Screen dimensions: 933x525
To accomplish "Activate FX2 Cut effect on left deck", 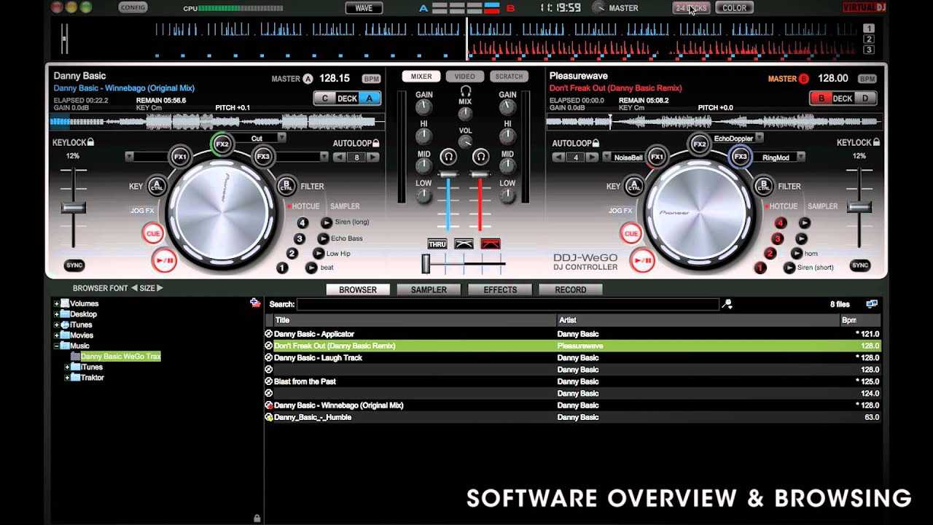I will [222, 144].
